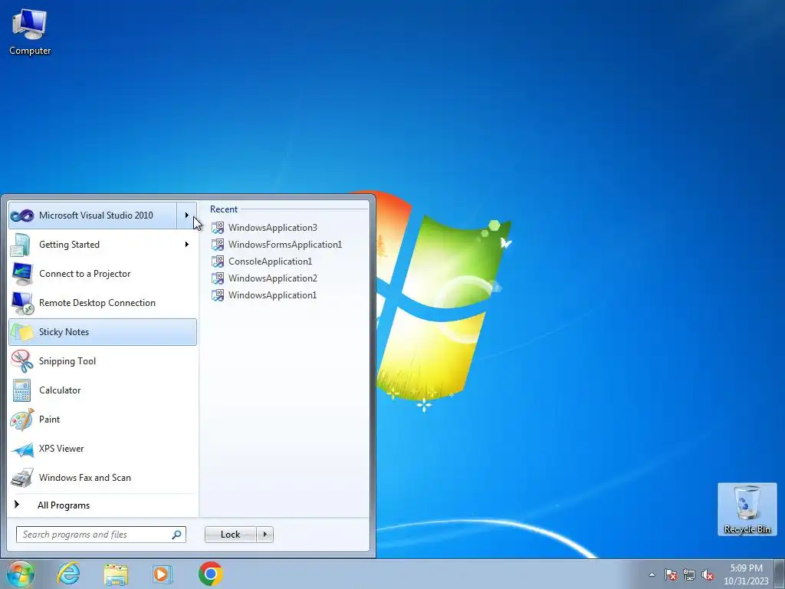Open the Snipping Tool scissors icon
Image resolution: width=785 pixels, height=589 pixels.
click(x=22, y=361)
